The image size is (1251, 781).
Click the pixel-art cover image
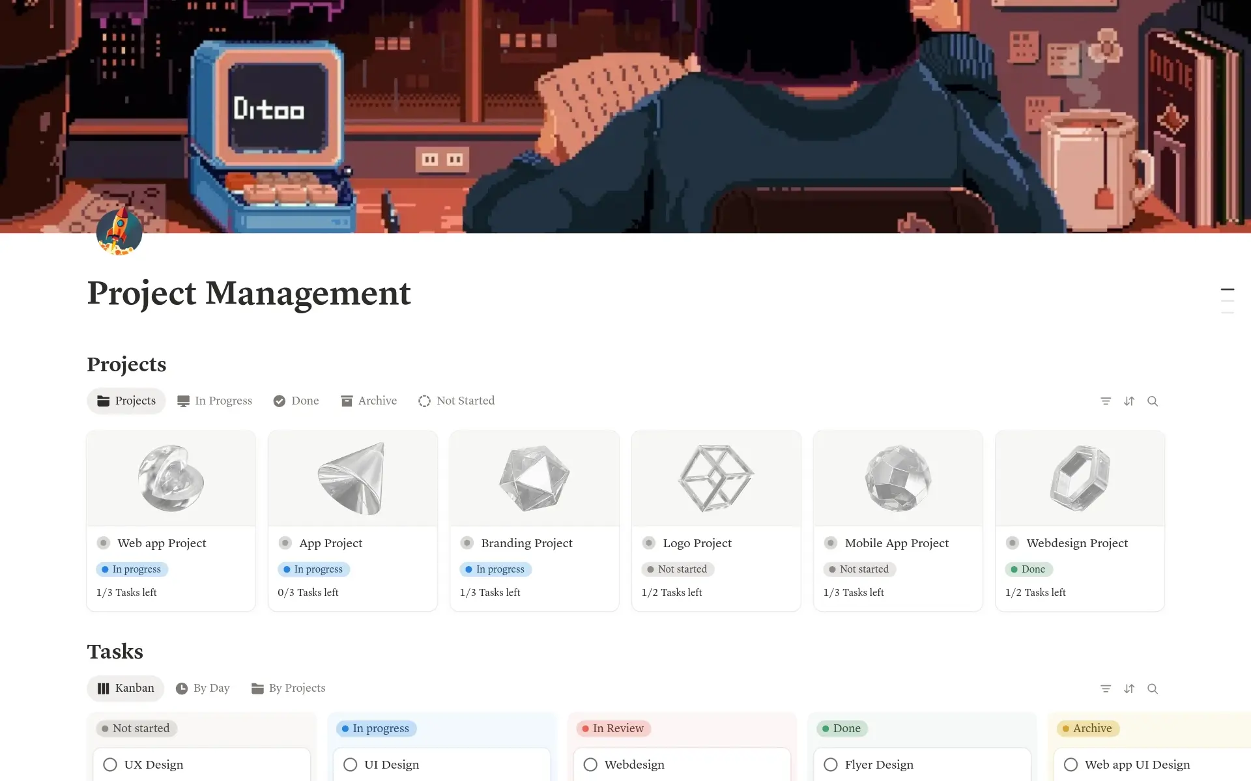tap(625, 117)
